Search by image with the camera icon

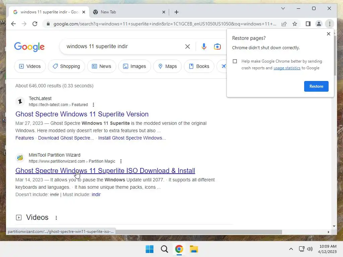[x=217, y=47]
